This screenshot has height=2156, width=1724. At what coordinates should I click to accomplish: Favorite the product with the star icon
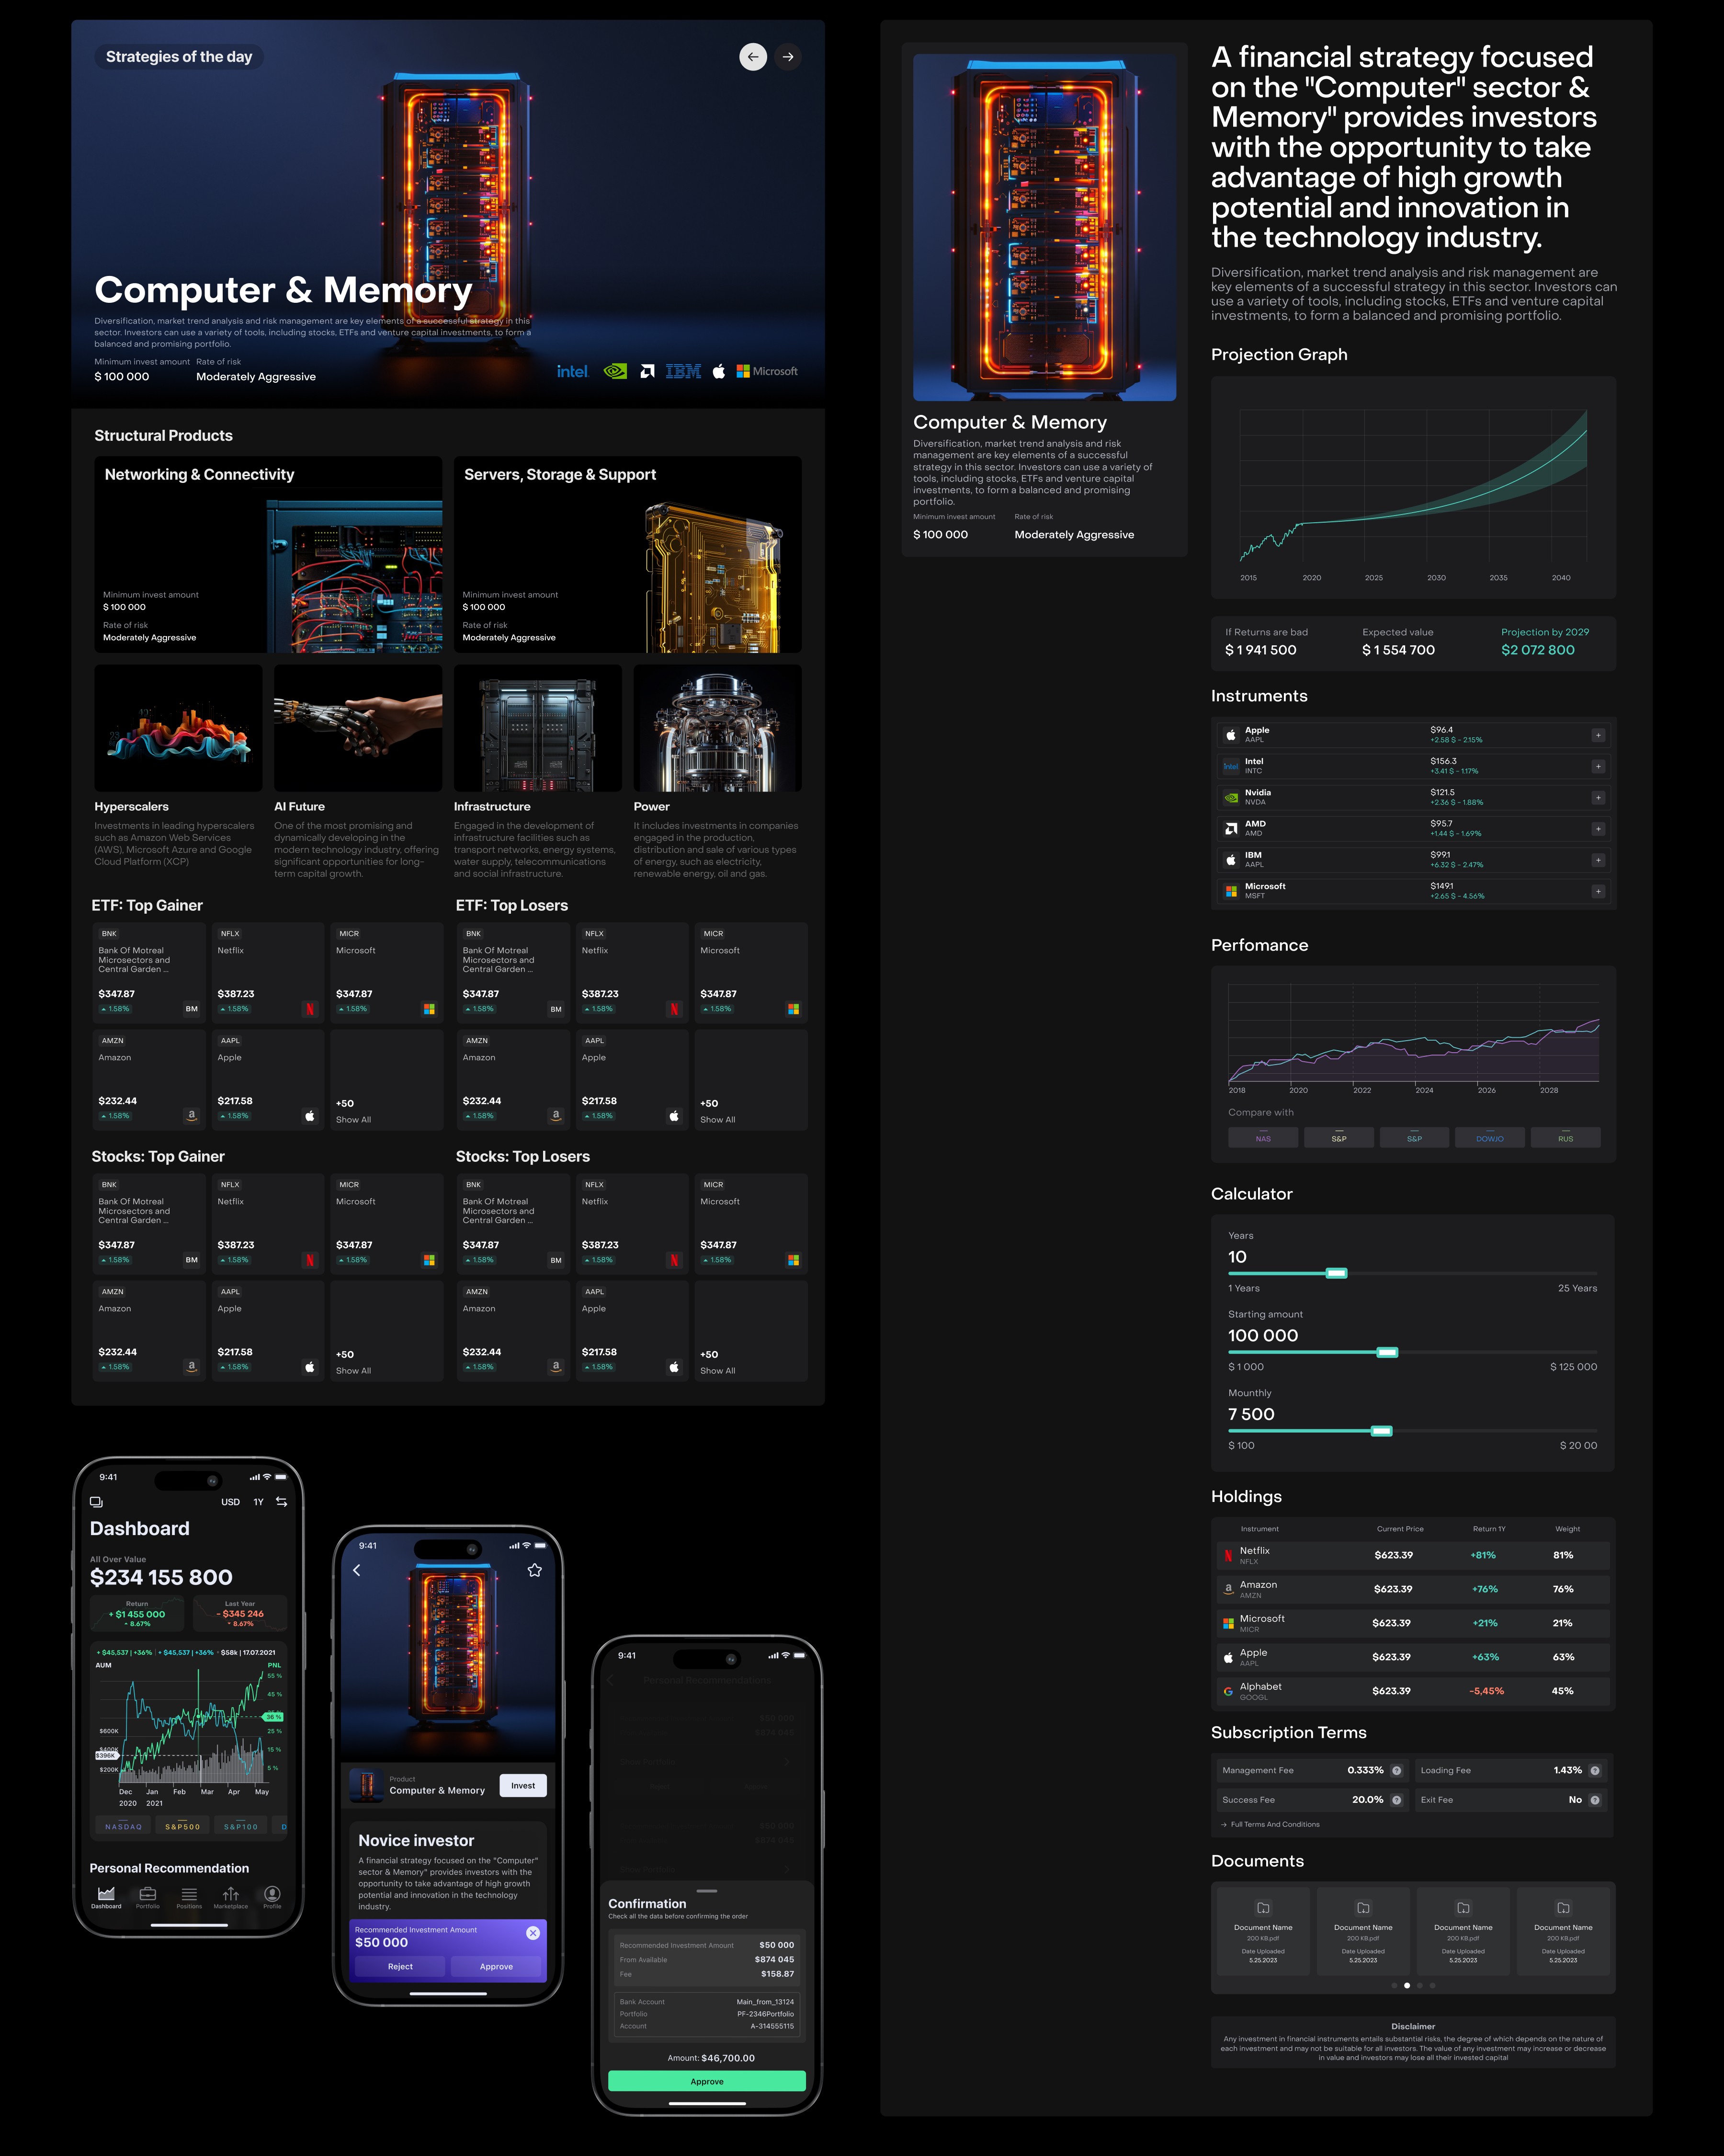(535, 1570)
